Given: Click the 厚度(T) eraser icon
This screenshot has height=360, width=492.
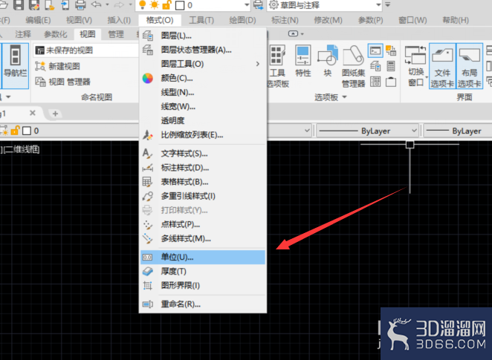Looking at the screenshot, I should (147, 272).
